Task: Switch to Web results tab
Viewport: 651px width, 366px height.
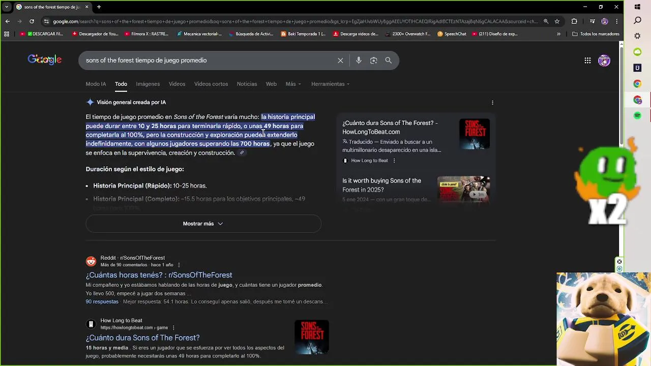Action: click(x=271, y=84)
